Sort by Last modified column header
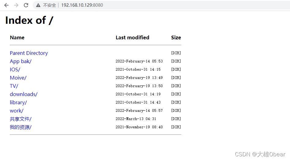 132,37
